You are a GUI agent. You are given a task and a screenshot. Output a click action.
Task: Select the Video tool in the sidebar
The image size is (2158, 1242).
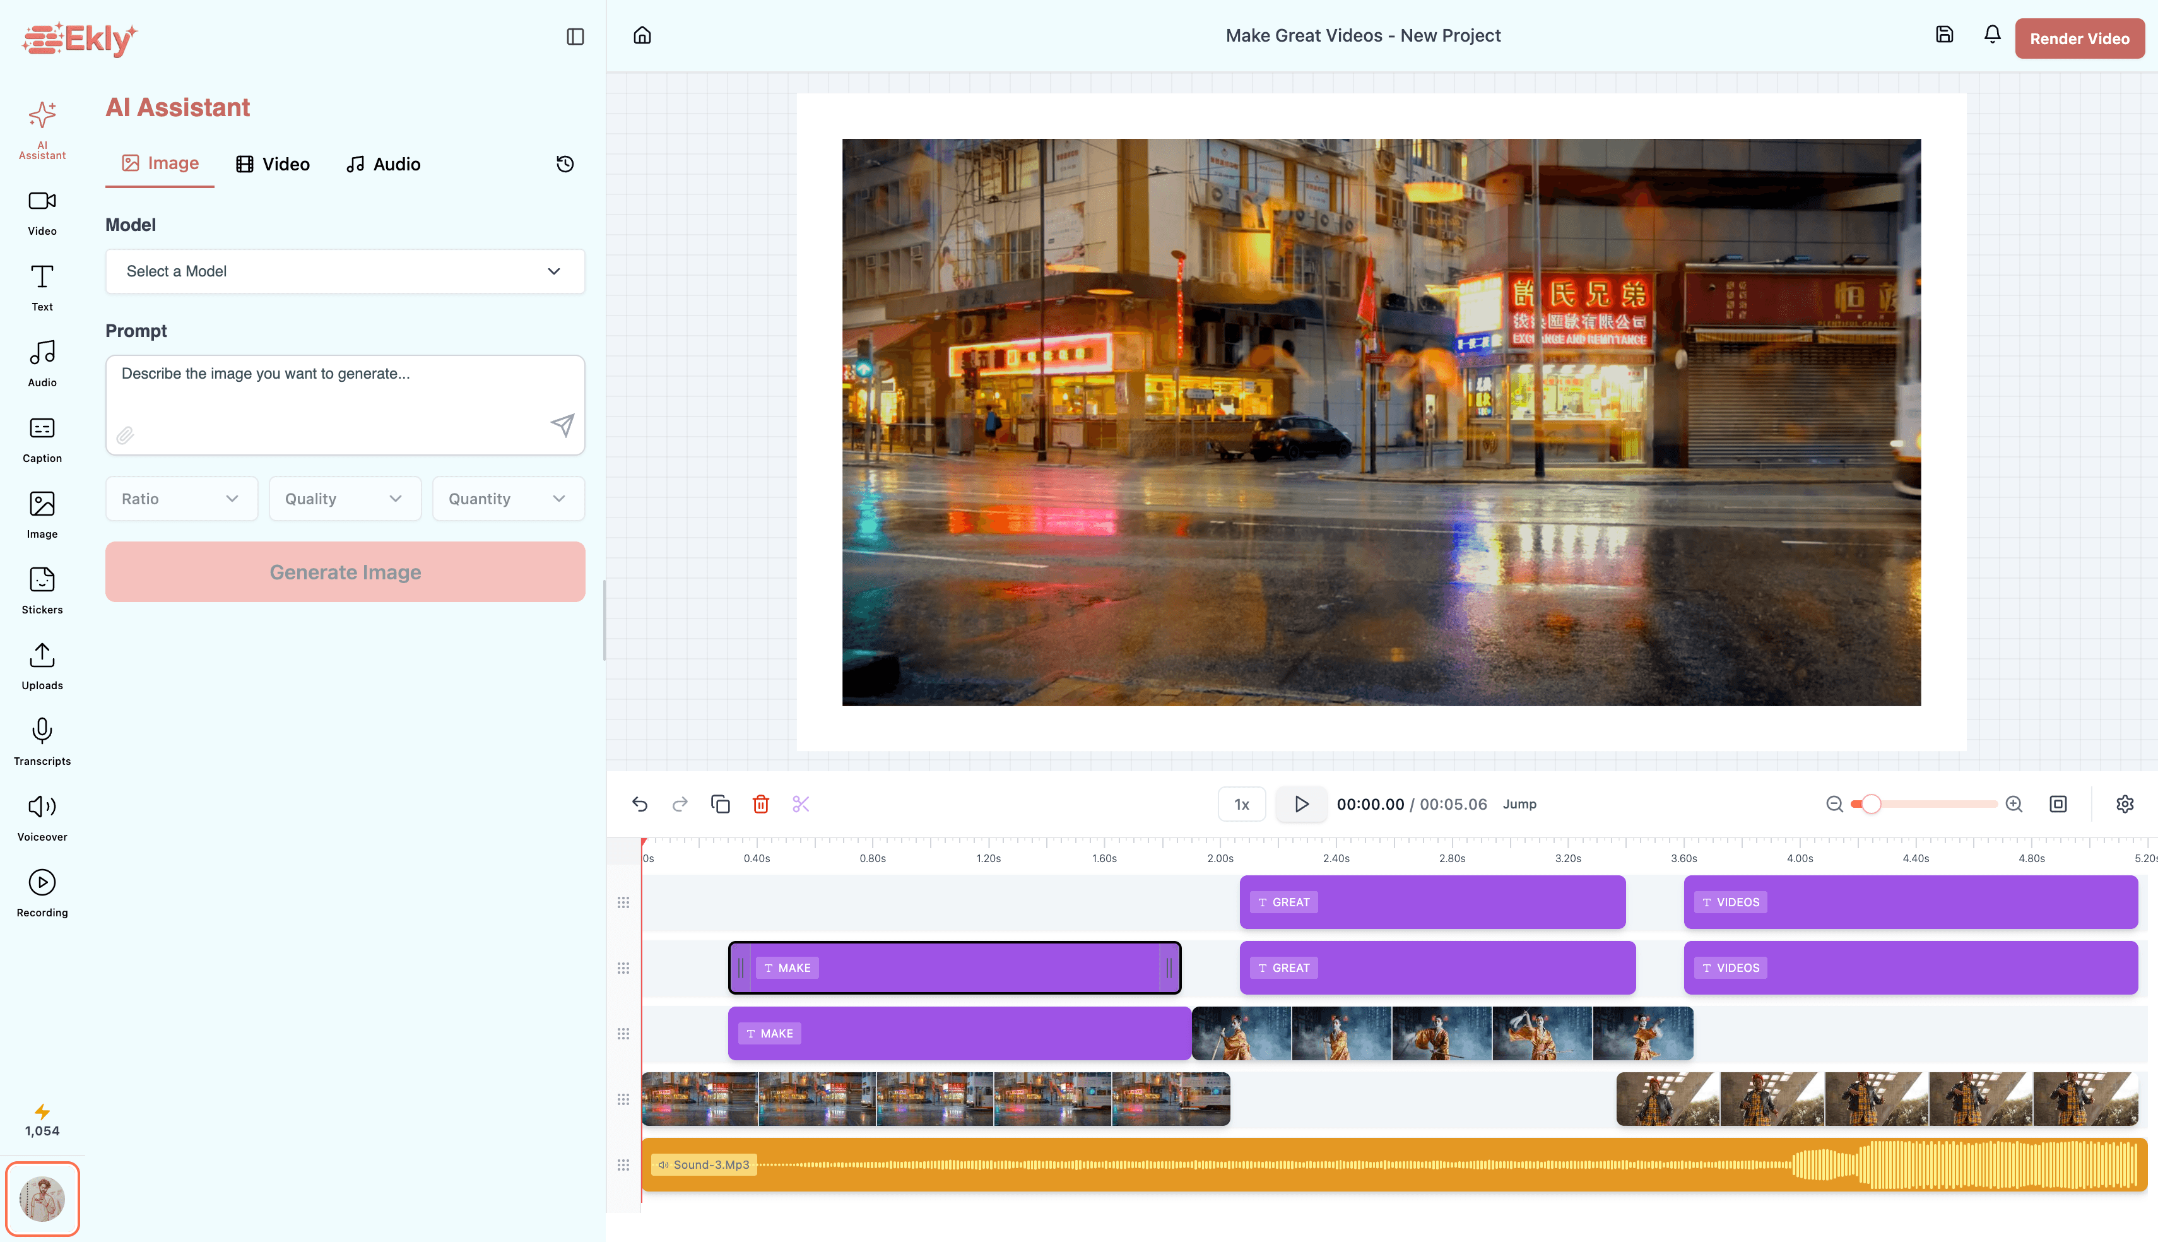point(41,211)
